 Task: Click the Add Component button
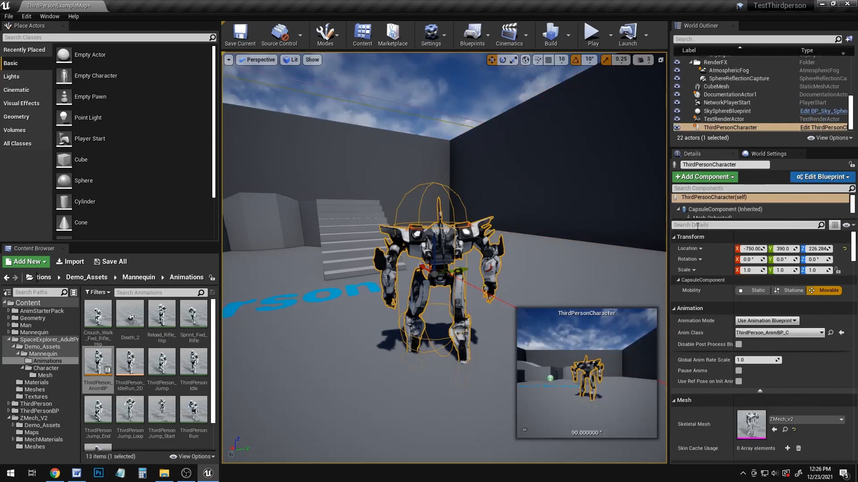click(705, 177)
